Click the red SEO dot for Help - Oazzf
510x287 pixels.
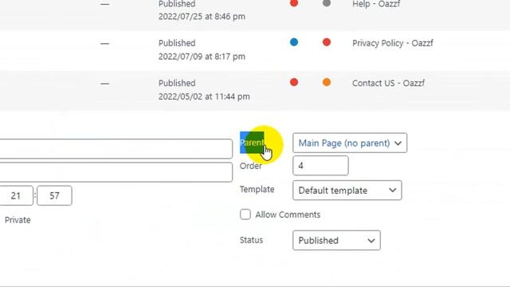pyautogui.click(x=294, y=3)
